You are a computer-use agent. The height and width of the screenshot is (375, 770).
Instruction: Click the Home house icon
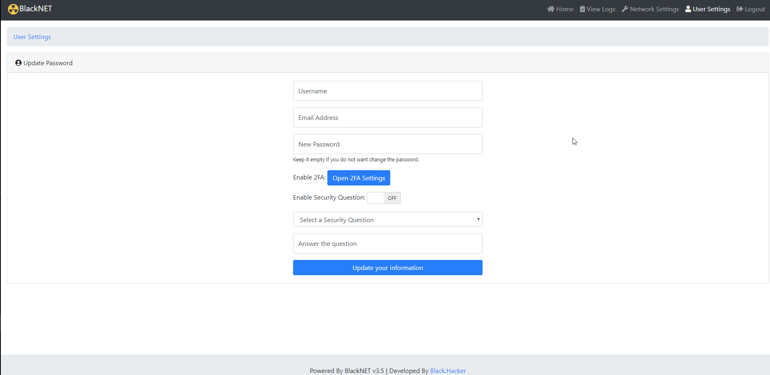point(551,9)
